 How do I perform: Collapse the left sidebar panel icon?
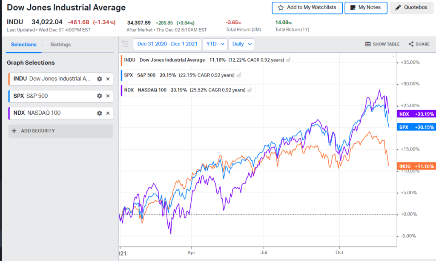tap(125, 44)
